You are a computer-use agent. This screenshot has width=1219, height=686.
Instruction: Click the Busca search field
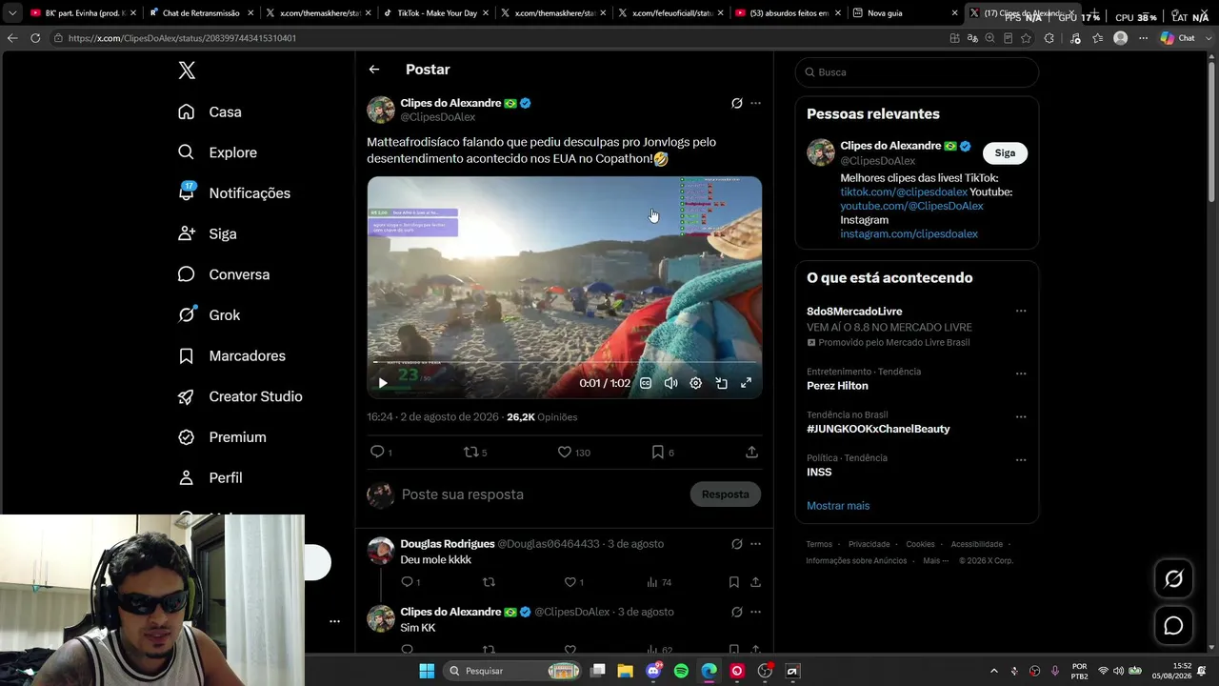(917, 72)
